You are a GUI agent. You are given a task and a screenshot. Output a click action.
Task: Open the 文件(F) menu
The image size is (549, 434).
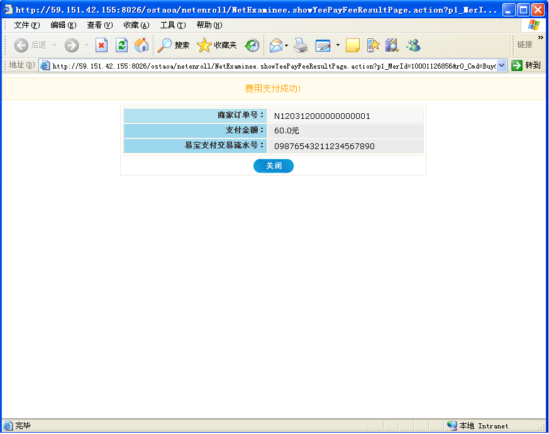[26, 25]
